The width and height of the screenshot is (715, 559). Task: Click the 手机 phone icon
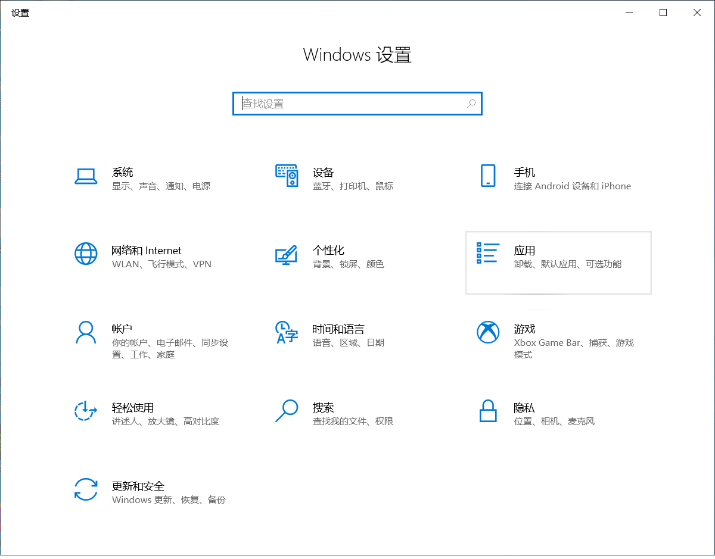488,176
